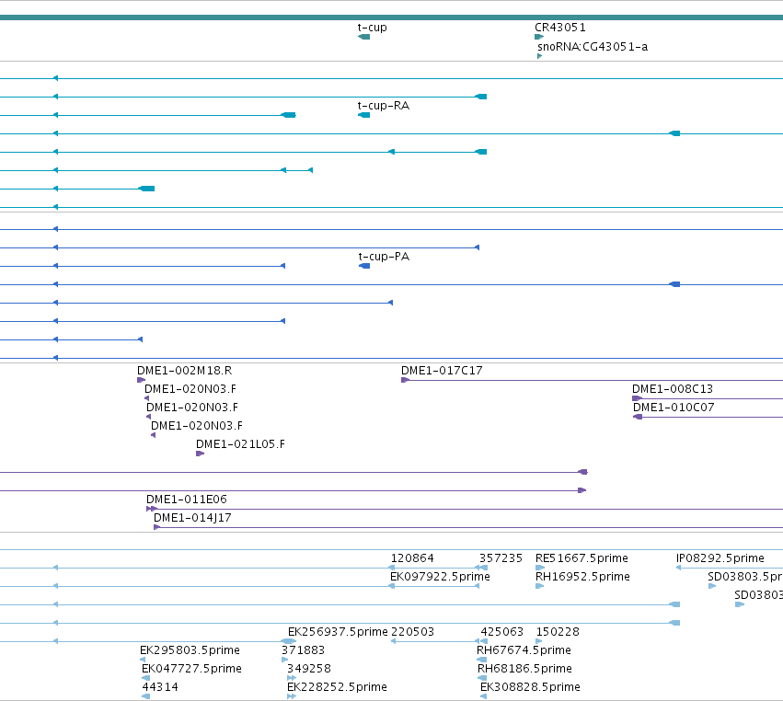Select the EK256937.5prime exon block
The image size is (783, 701).
(x=288, y=641)
